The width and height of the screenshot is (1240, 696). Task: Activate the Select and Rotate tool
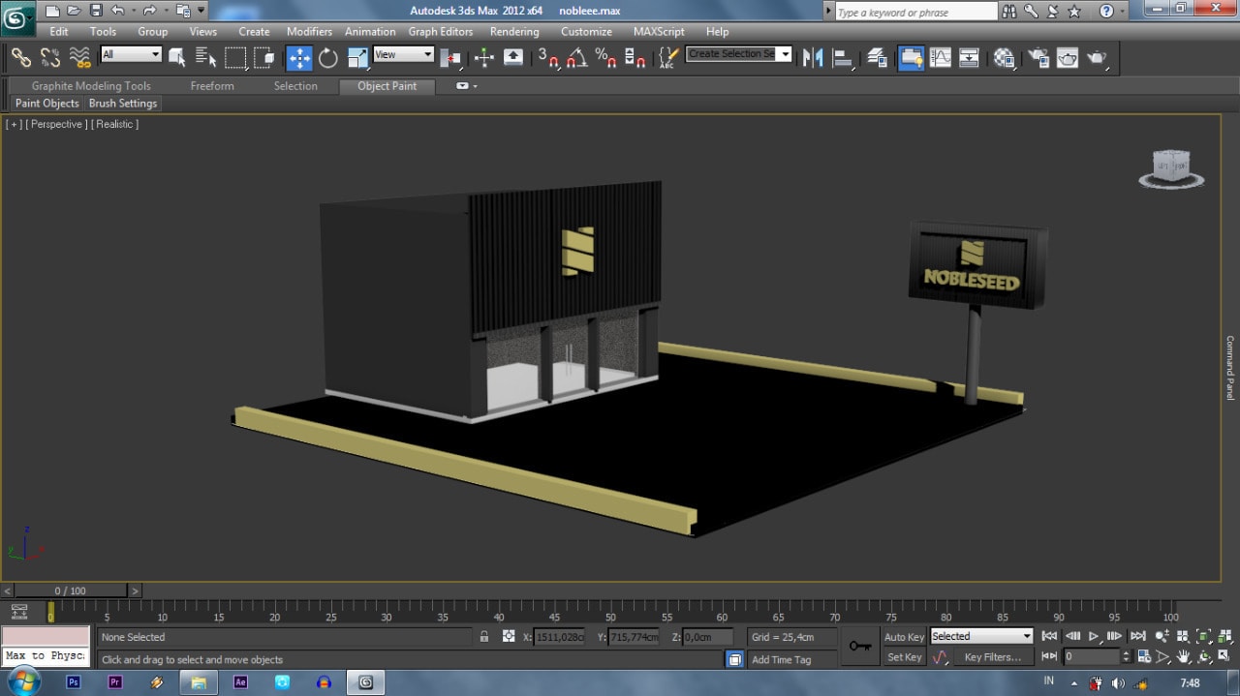(328, 58)
